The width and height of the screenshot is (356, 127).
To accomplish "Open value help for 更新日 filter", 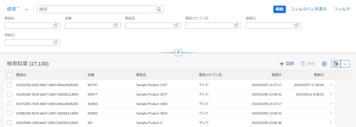I will click(x=55, y=42).
